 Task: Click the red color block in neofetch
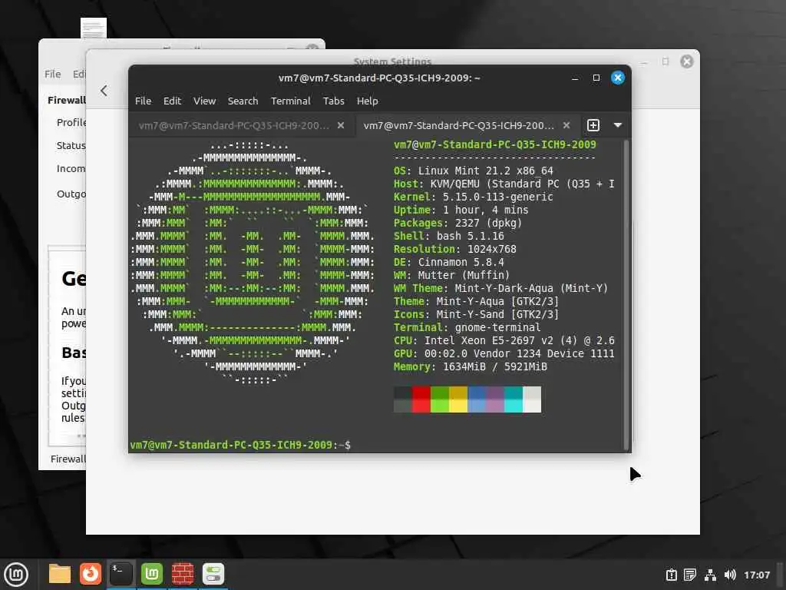421,399
